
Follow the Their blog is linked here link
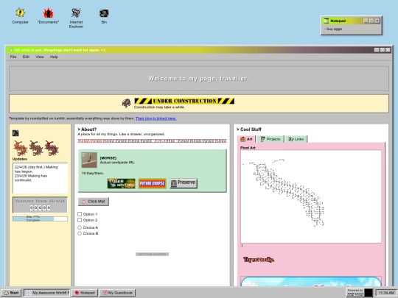[x=156, y=118]
